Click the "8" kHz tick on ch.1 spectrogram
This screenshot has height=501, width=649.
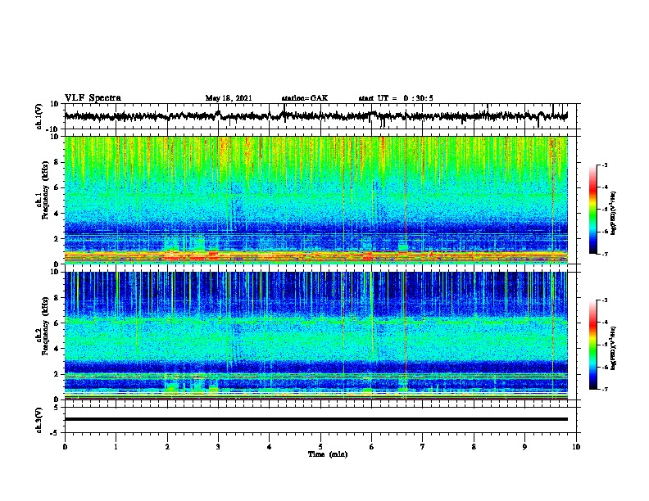pos(57,162)
